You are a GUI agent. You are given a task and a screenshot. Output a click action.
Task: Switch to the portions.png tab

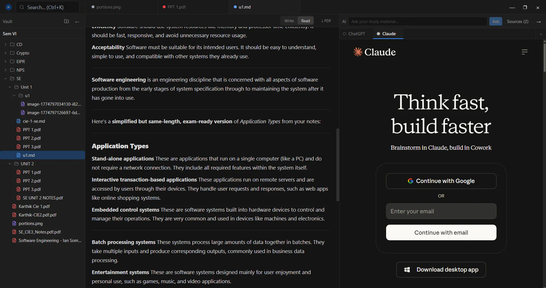pos(121,7)
